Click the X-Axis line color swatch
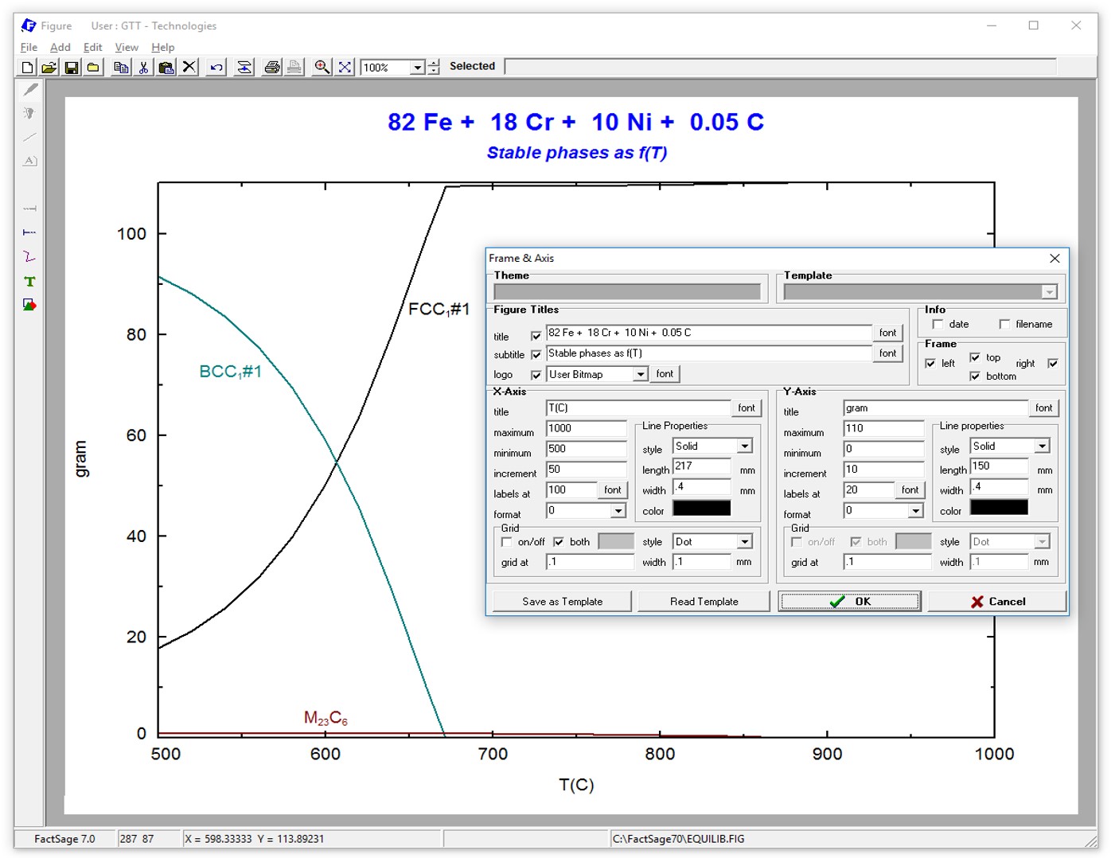The height and width of the screenshot is (858, 1115). click(701, 509)
